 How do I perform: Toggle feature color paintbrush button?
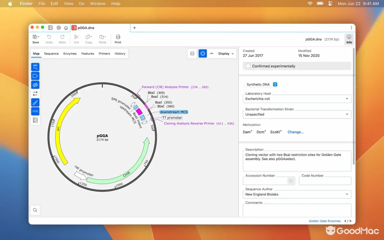click(x=35, y=102)
